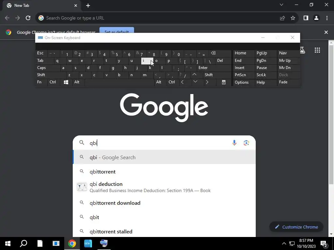Screen dimensions: 334x250
Task: Open a new tab with plus button
Action: (x=88, y=6)
